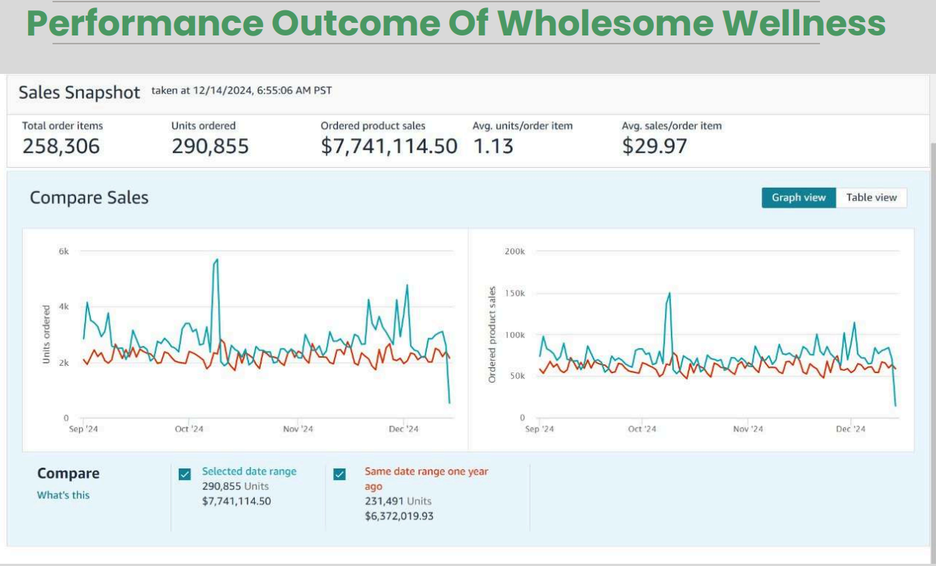Click the Total order items value 258,306
936x566 pixels.
(x=61, y=146)
